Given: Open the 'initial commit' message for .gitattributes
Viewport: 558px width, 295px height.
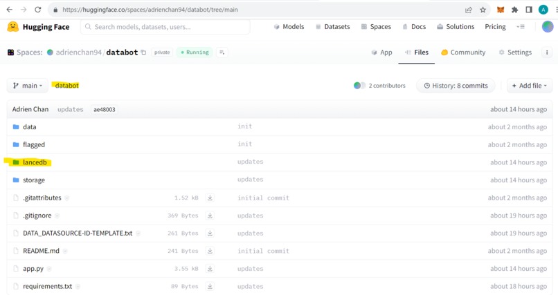Looking at the screenshot, I should 263,198.
